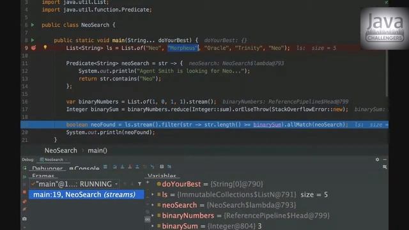The width and height of the screenshot is (409, 230).
Task: Click the Frames panel header
Action: 43,176
